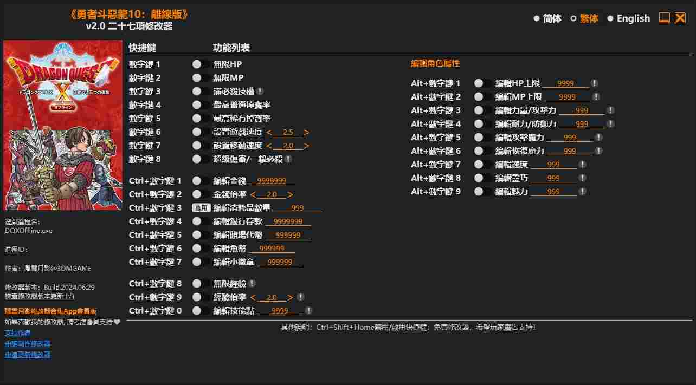Switch language to English
Screen dimensions: 696x385
[x=629, y=18]
